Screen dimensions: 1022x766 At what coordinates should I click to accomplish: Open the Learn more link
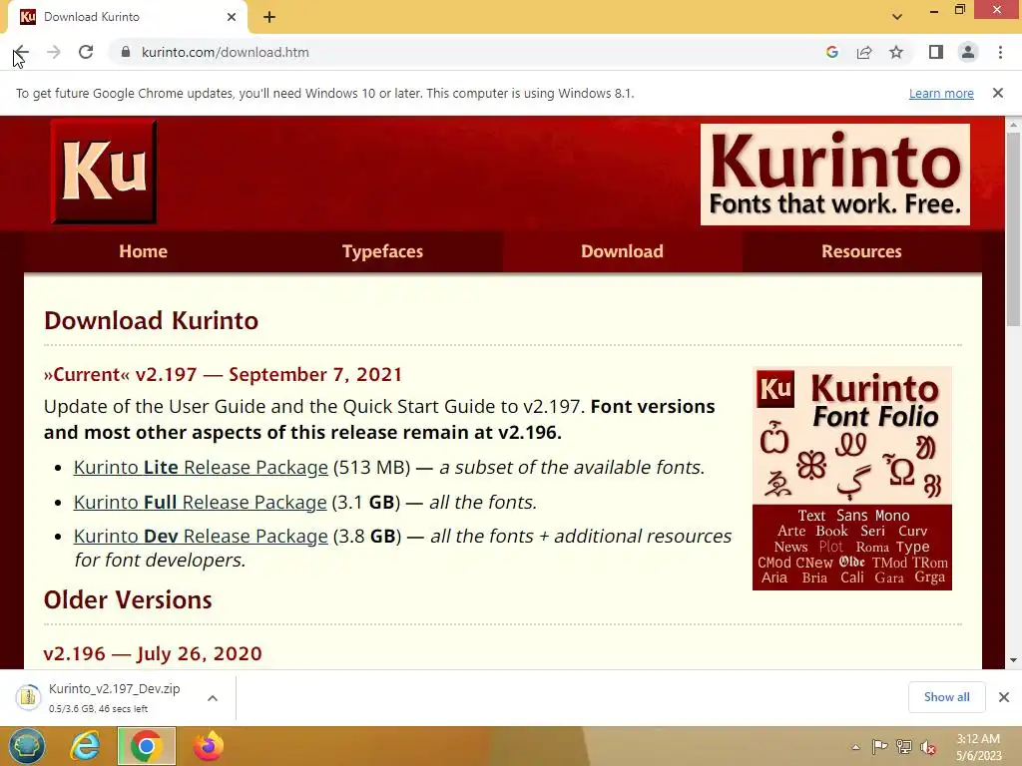pos(941,93)
